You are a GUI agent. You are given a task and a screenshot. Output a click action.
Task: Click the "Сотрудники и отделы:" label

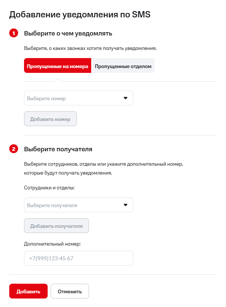pyautogui.click(x=49, y=188)
